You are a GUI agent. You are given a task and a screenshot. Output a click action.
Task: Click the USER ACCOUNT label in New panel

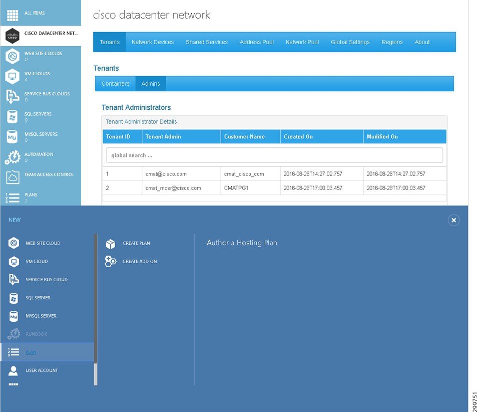tap(42, 370)
